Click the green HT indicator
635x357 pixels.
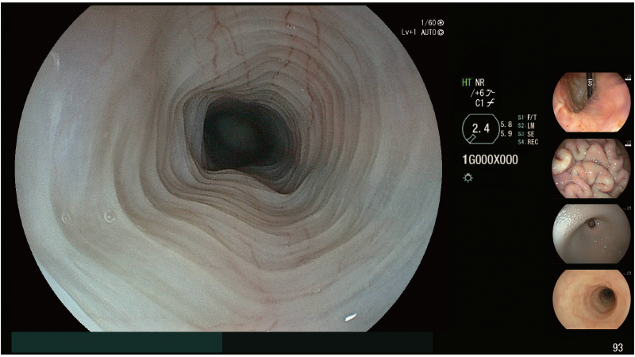click(x=467, y=83)
